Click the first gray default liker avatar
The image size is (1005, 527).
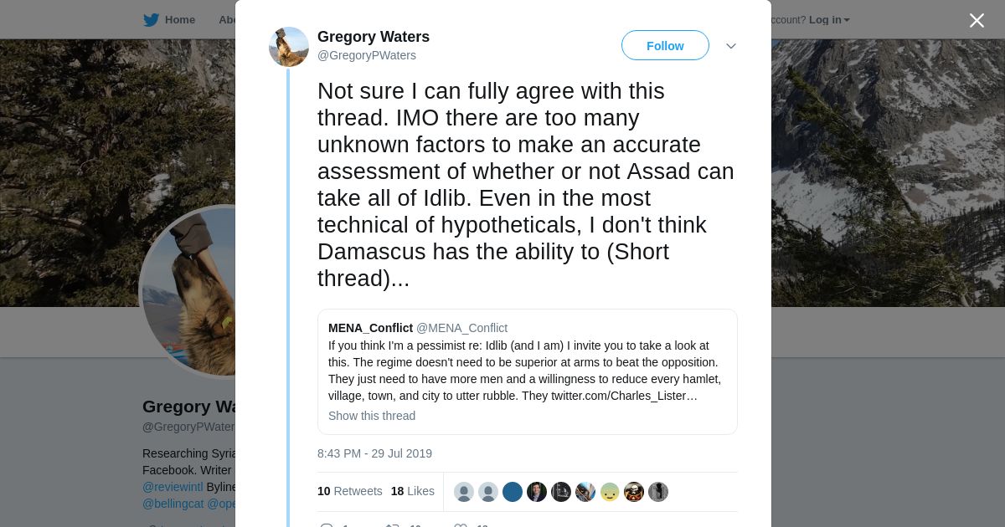point(464,492)
